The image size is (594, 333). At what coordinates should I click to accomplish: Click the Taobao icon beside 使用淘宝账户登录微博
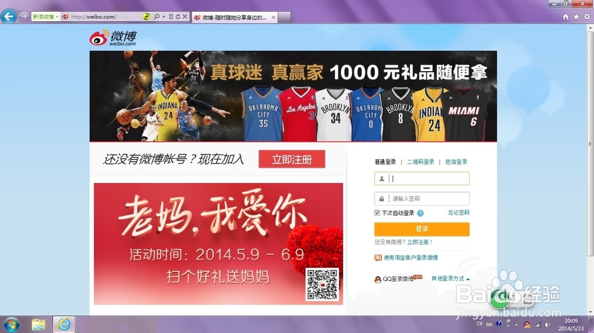pyautogui.click(x=378, y=258)
